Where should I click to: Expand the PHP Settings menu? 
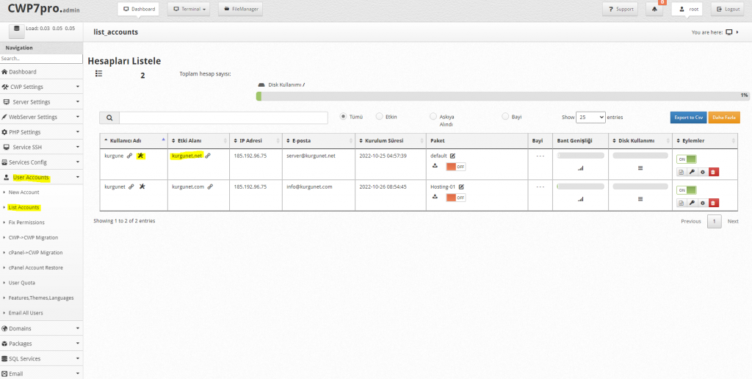click(x=41, y=132)
